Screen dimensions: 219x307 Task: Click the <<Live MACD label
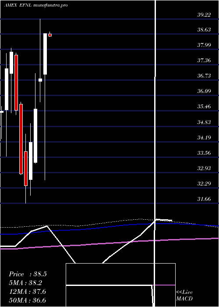click(x=184, y=295)
